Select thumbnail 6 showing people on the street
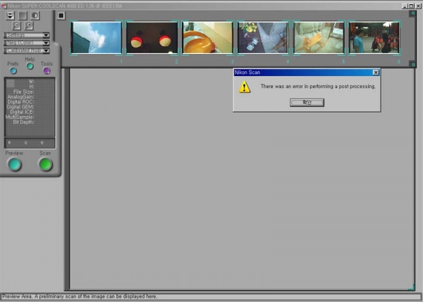This screenshot has height=302, width=423. pyautogui.click(x=374, y=37)
